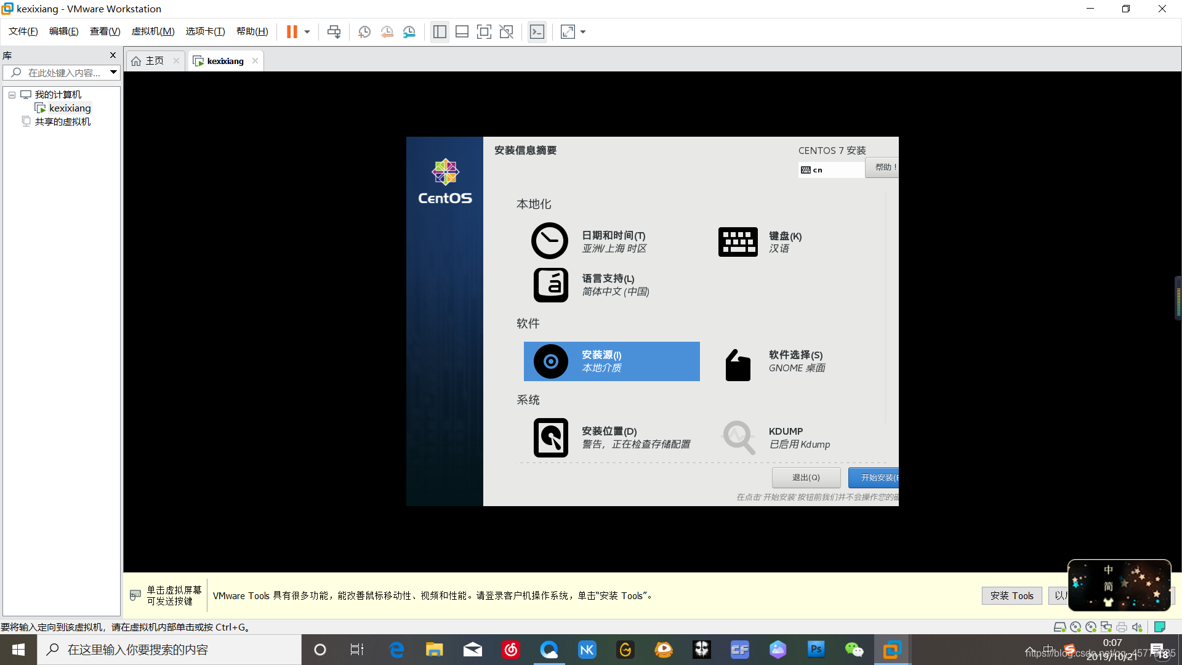The height and width of the screenshot is (665, 1182).
Task: Open the power options dropdown arrow beside pause
Action: [307, 32]
